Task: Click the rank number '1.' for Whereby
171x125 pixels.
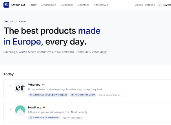Action: pos(11,86)
